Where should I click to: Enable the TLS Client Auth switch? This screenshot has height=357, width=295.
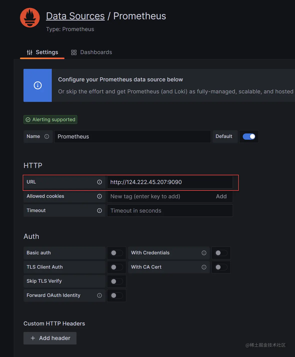117,267
